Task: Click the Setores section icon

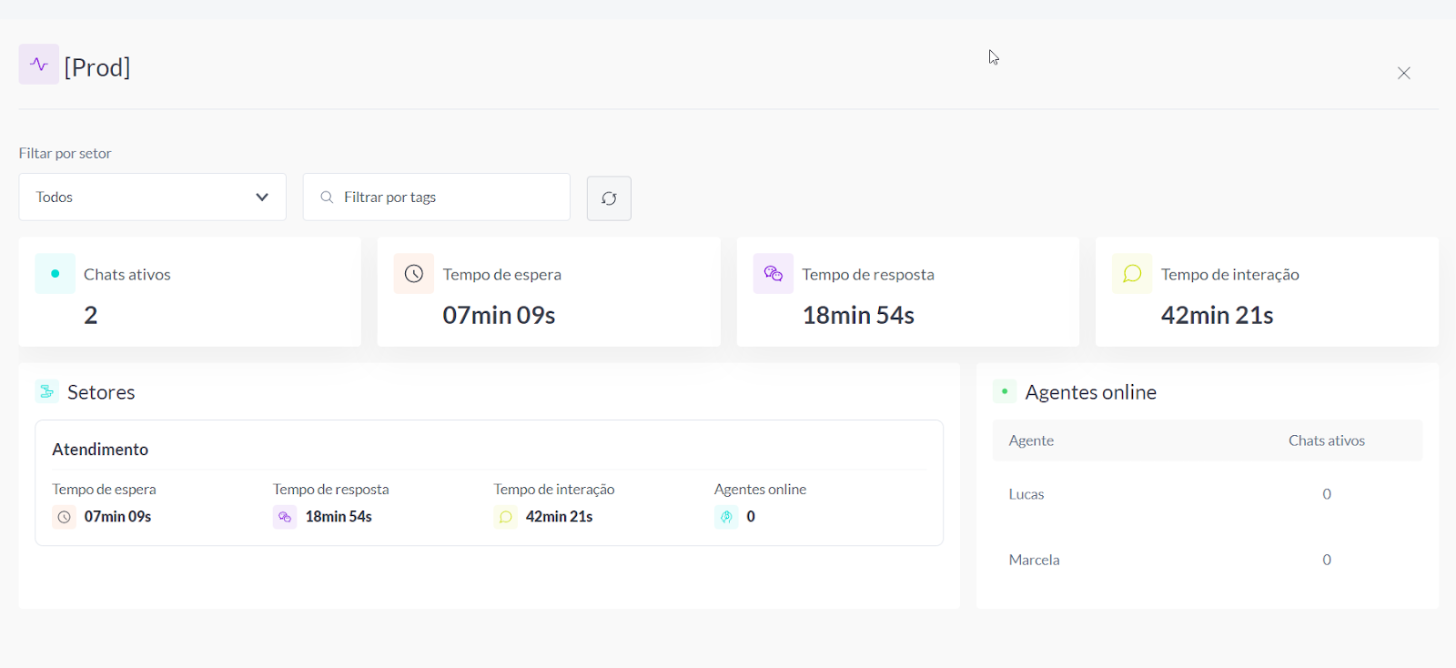Action: 46,391
